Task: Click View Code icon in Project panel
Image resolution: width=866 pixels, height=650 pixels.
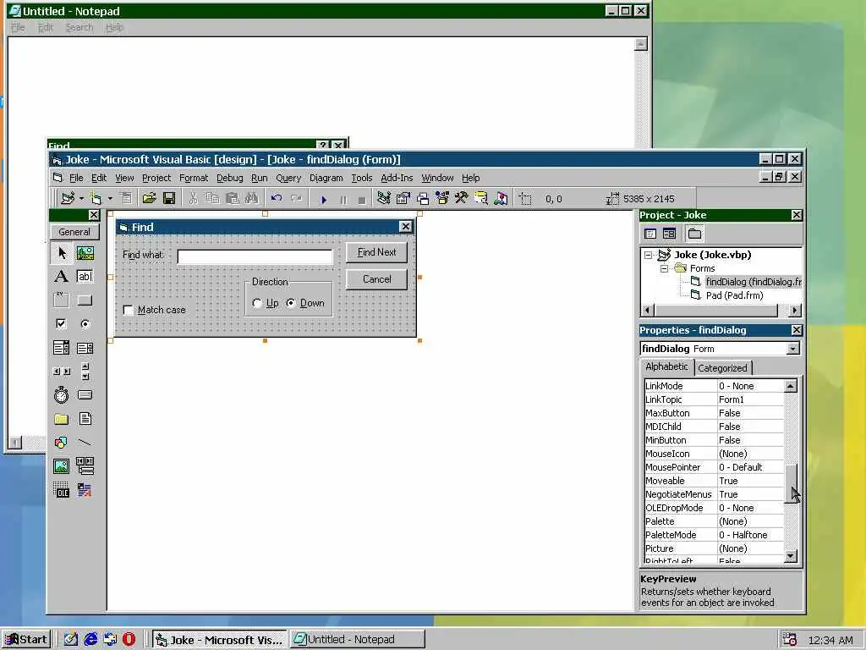Action: click(650, 234)
